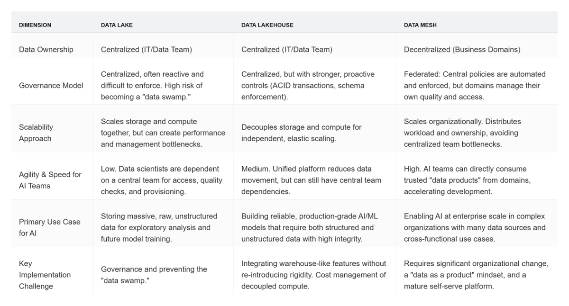Screen dimensions: 569x306
Task: Click the Decentralized (Business Domains) cell
Action: (x=462, y=49)
